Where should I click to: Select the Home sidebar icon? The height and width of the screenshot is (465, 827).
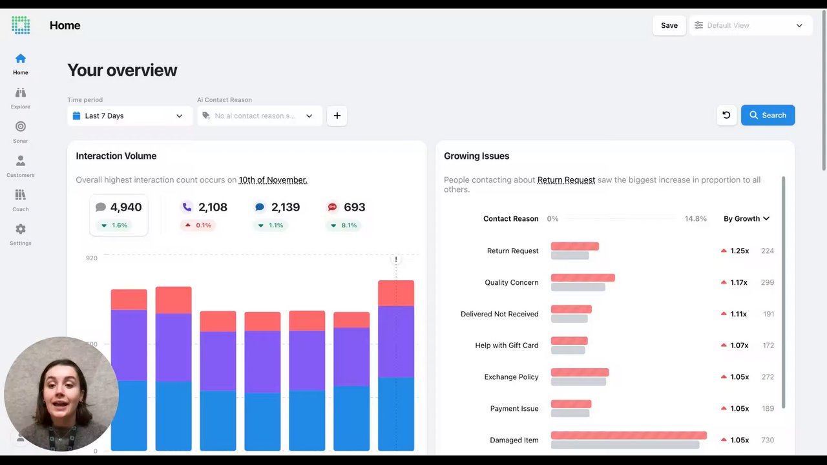[x=21, y=59]
